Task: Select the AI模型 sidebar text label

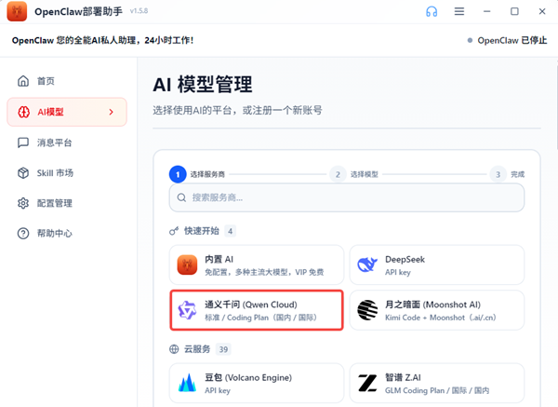Action: (50, 112)
